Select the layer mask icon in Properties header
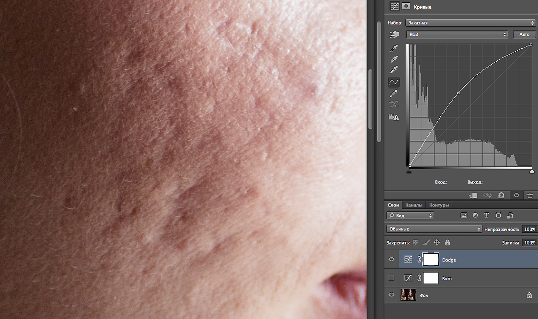538x319 pixels. point(406,6)
